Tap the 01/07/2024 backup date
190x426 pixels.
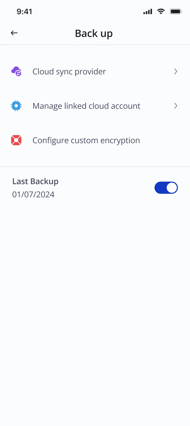(33, 195)
